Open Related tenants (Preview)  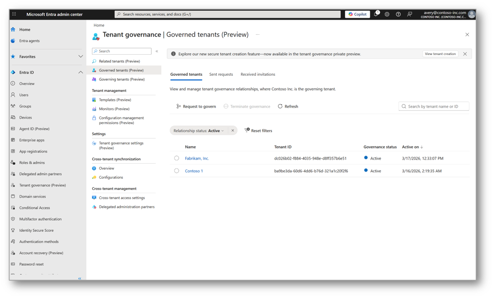pyautogui.click(x=119, y=61)
